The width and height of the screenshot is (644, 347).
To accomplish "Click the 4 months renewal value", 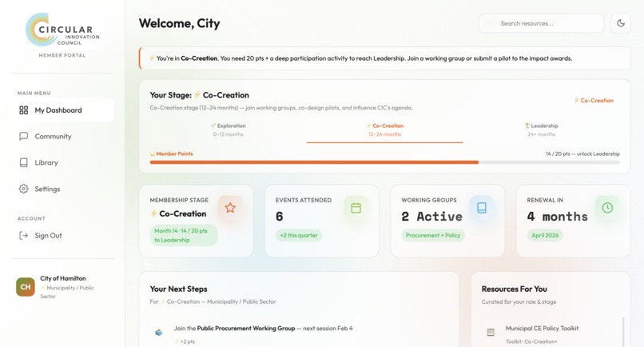I will [558, 216].
